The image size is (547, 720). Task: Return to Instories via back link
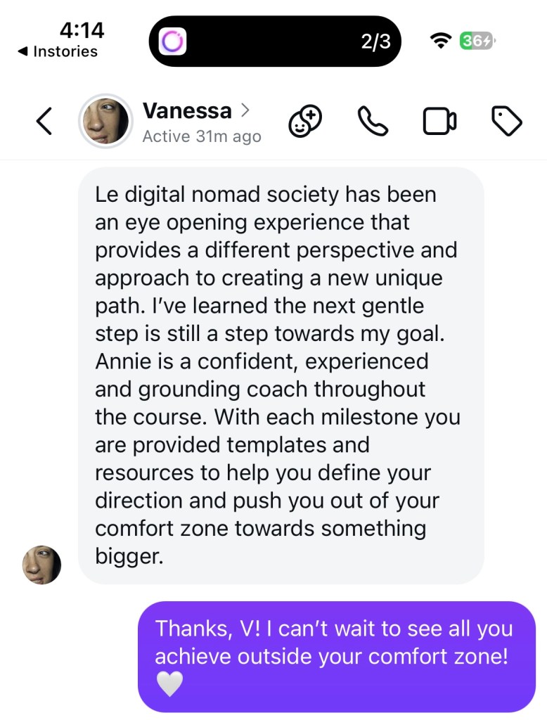point(58,51)
